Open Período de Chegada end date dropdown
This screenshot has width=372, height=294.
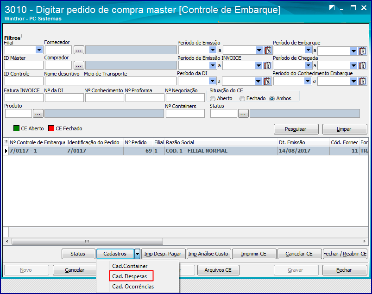354,65
